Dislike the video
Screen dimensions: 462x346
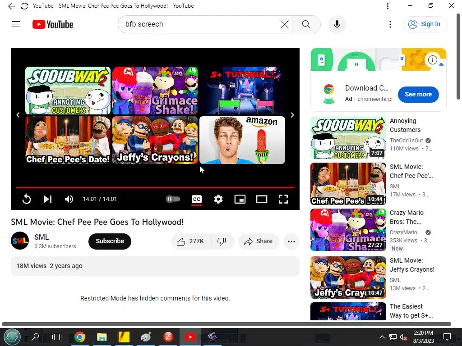[222, 241]
